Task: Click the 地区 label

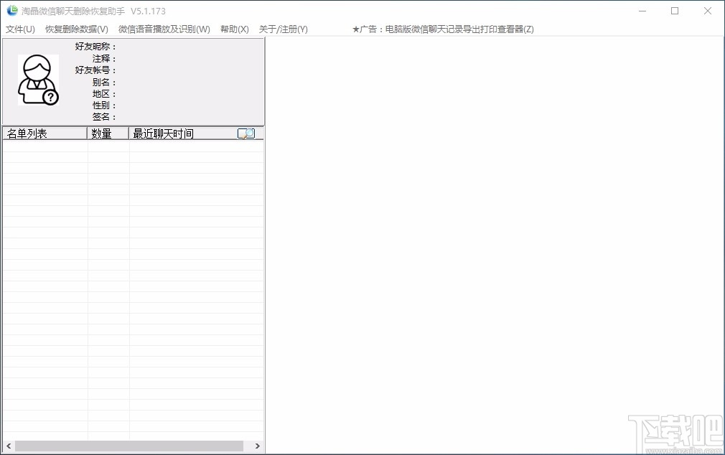Action: coord(104,94)
